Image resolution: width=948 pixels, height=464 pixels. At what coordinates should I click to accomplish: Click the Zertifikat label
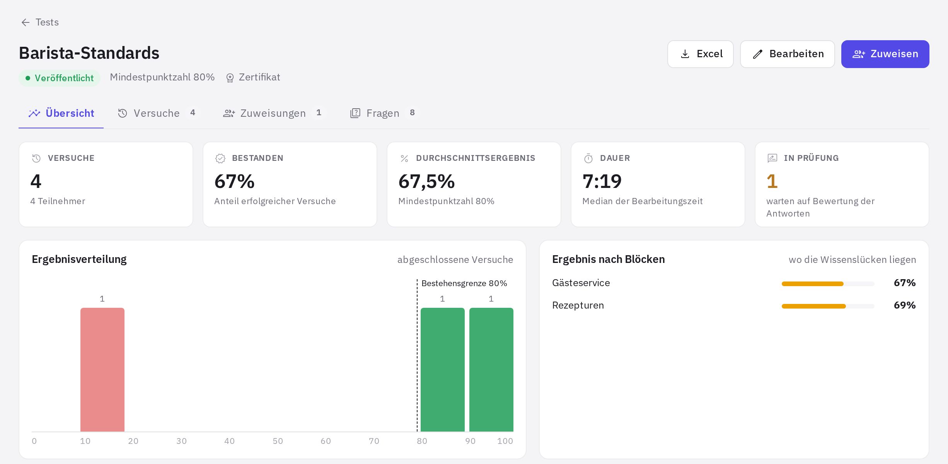pyautogui.click(x=259, y=77)
